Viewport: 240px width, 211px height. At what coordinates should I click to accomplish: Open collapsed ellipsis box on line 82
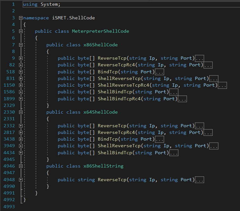(x=208, y=65)
